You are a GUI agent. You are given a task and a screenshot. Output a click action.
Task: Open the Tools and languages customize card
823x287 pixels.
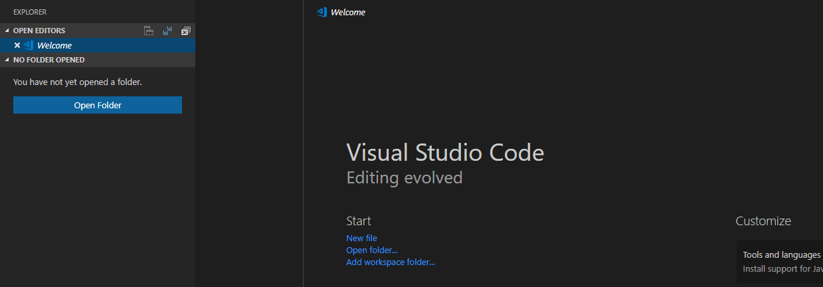tap(779, 263)
